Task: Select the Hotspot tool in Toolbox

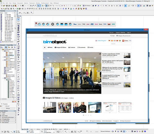Action: [x=18, y=93]
